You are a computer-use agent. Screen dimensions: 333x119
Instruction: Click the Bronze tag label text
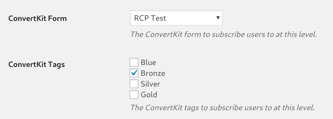coord(153,73)
